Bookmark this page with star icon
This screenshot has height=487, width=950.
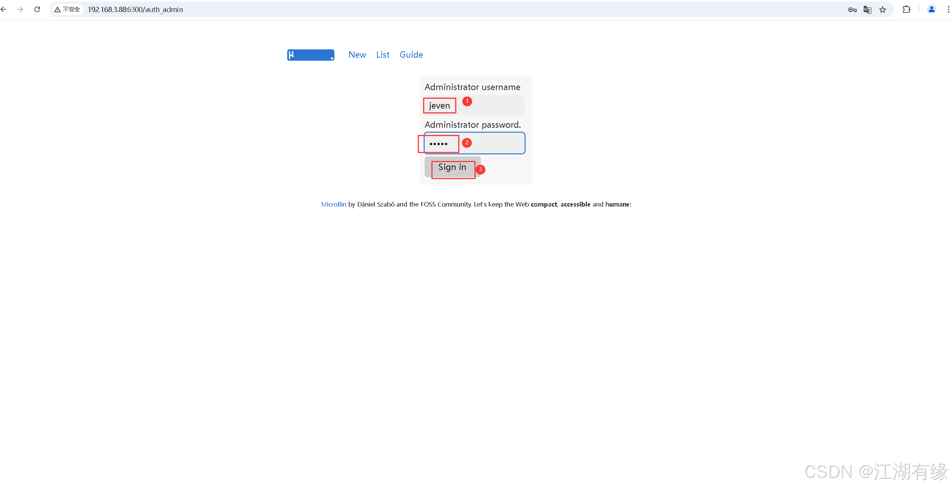882,10
